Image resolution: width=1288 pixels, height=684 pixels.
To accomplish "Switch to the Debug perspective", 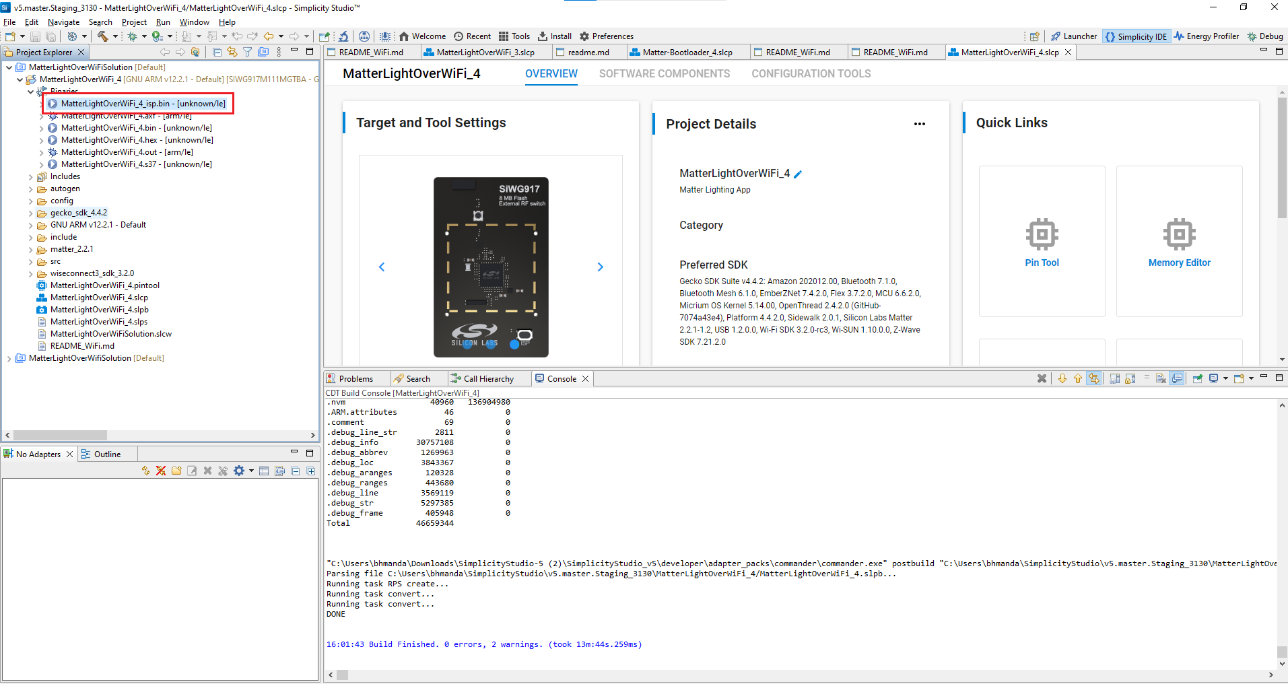I will point(1265,36).
